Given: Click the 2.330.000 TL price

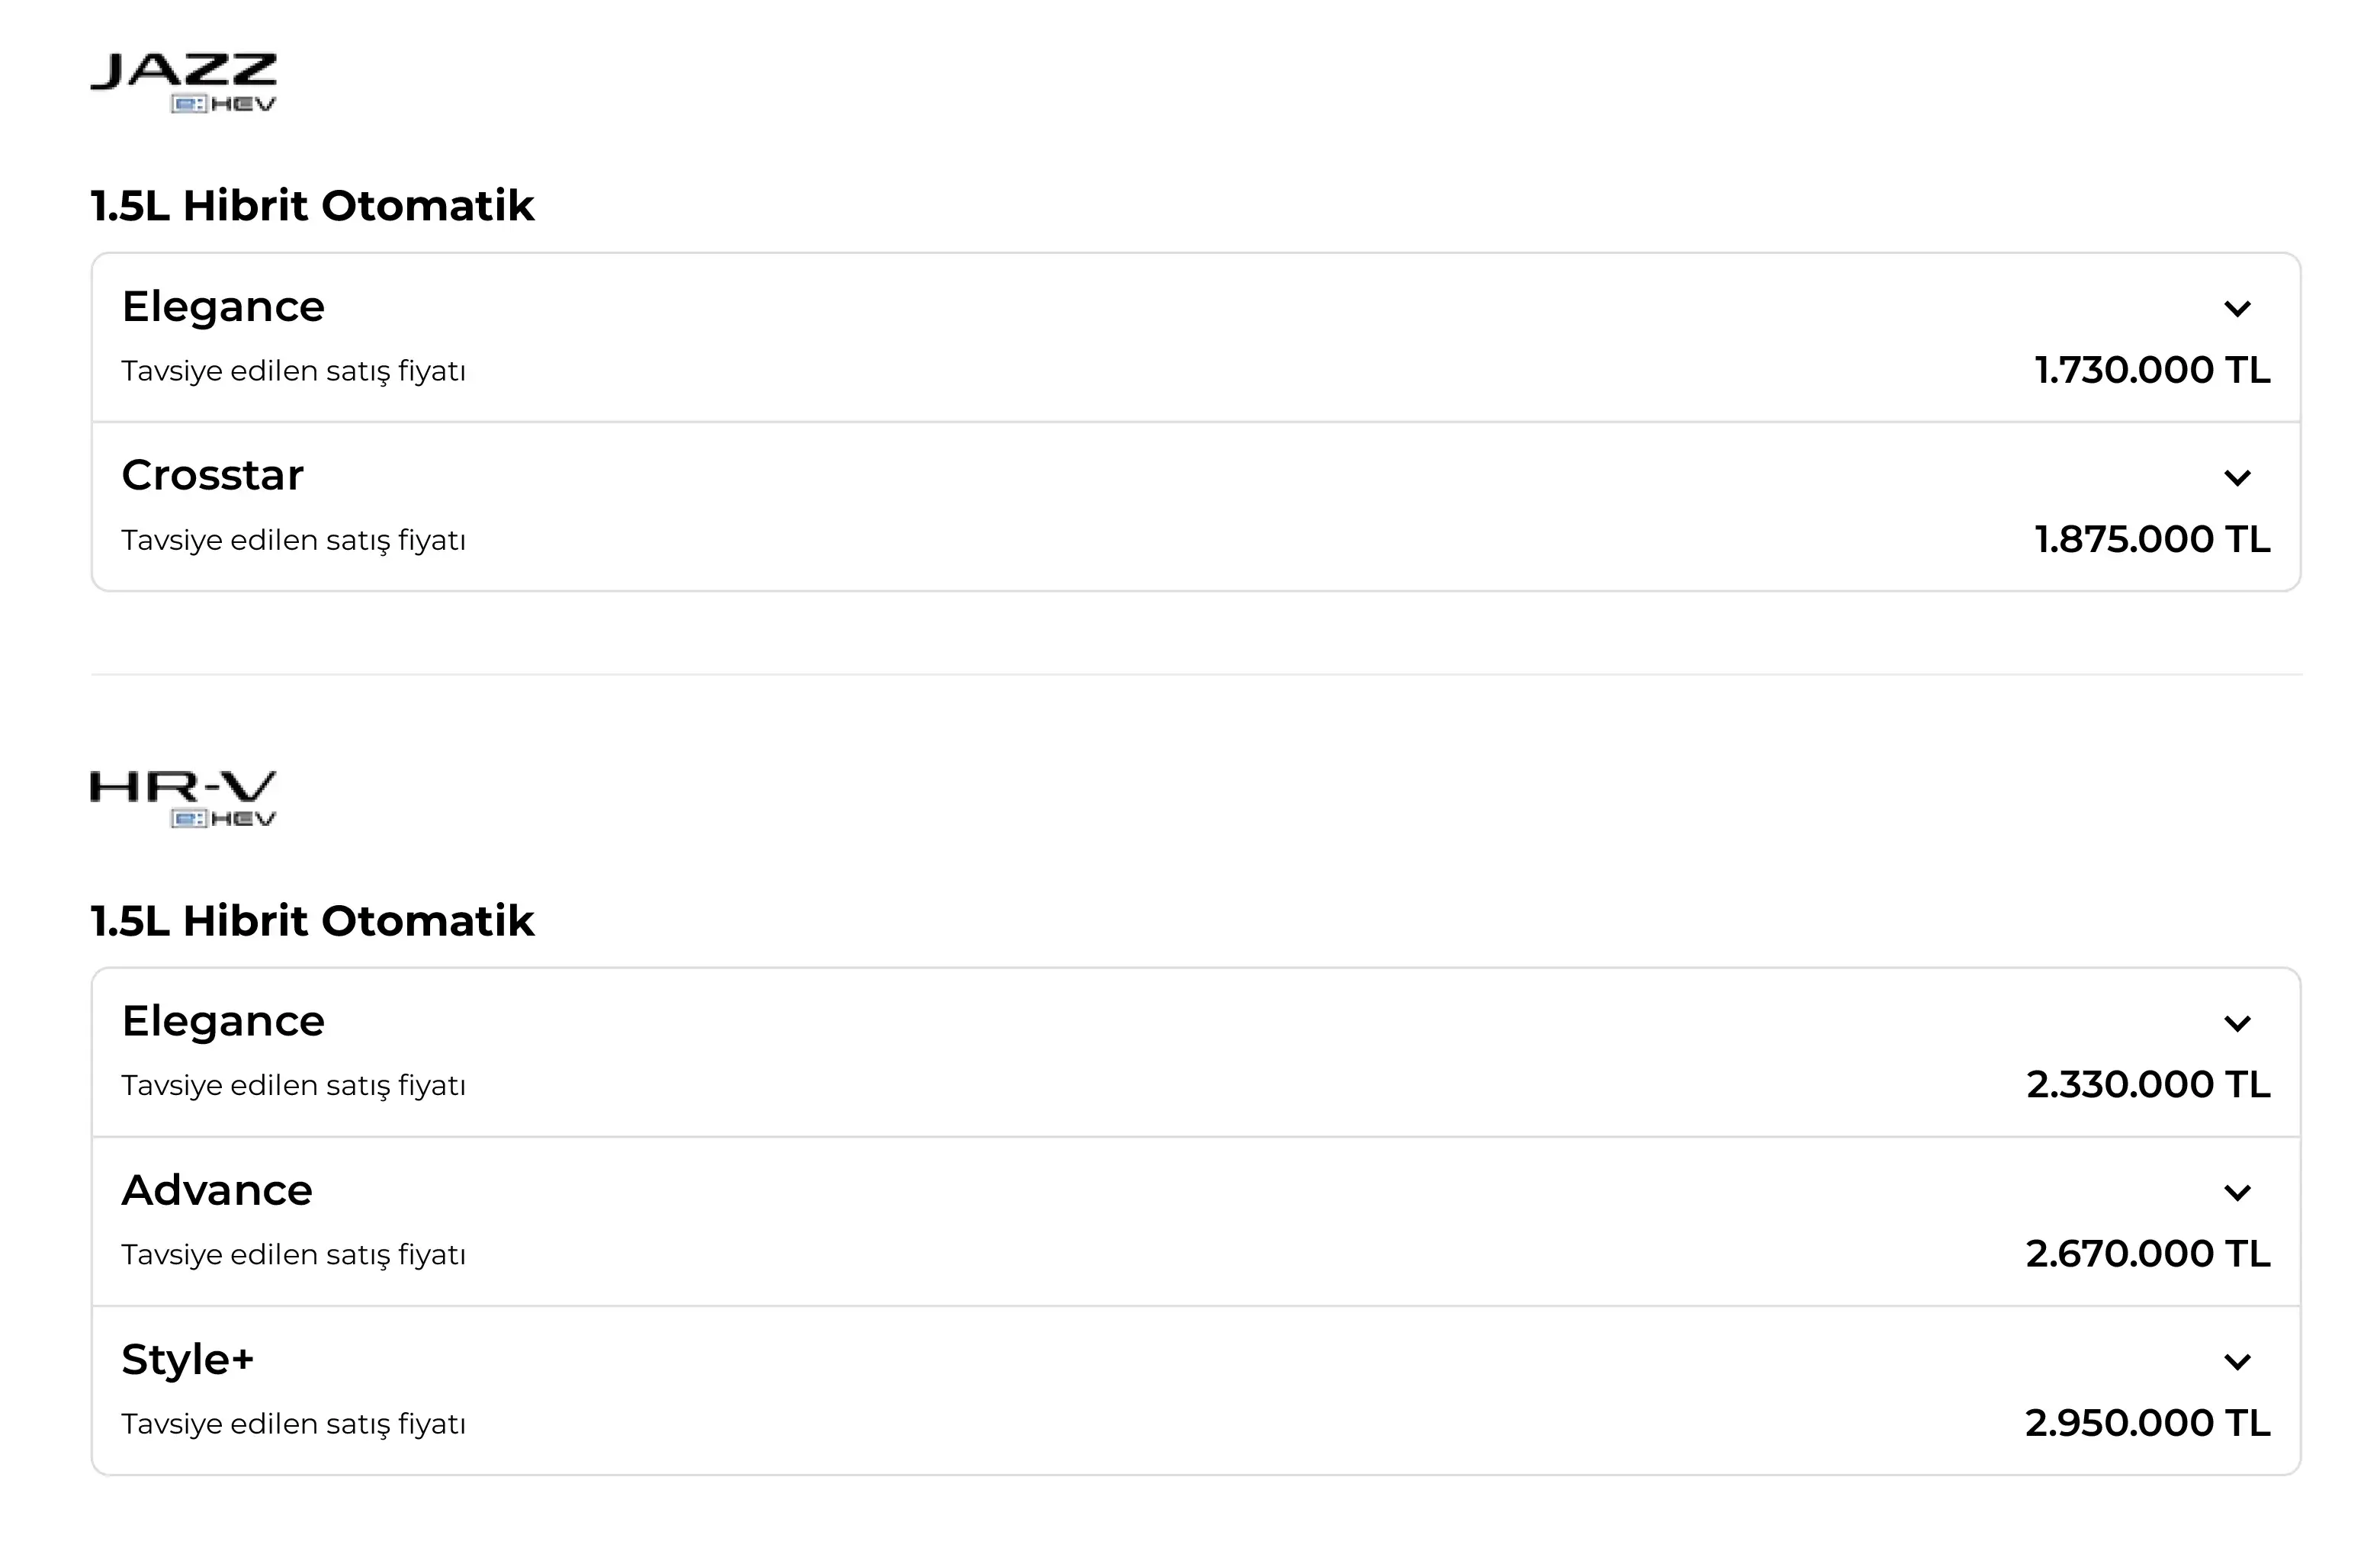Looking at the screenshot, I should 2148,1085.
